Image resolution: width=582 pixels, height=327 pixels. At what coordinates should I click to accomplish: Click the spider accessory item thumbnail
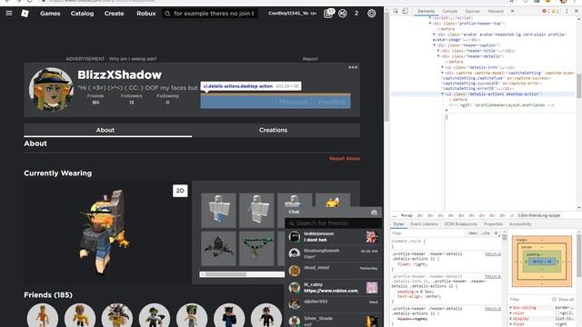click(x=218, y=248)
